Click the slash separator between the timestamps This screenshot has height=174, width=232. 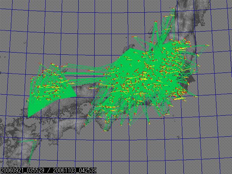pyautogui.click(x=49, y=170)
